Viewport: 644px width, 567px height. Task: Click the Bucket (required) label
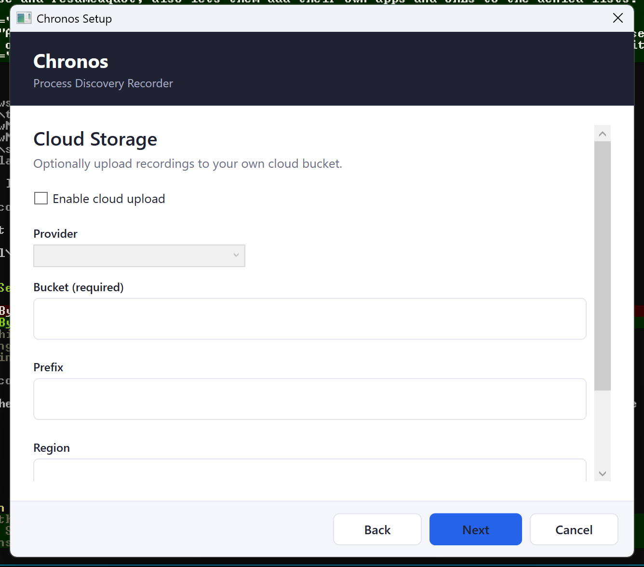[x=79, y=287]
